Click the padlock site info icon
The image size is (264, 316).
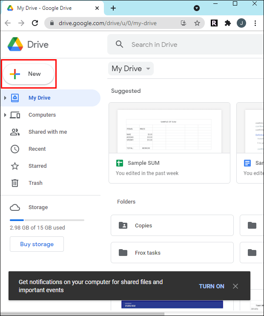[52, 23]
